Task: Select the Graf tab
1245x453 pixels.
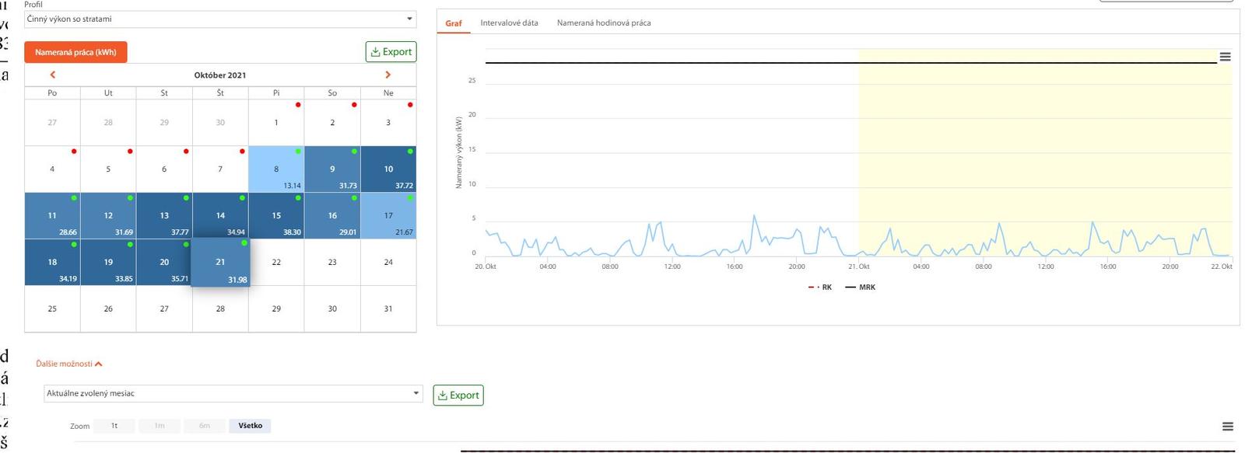Action: tap(453, 23)
